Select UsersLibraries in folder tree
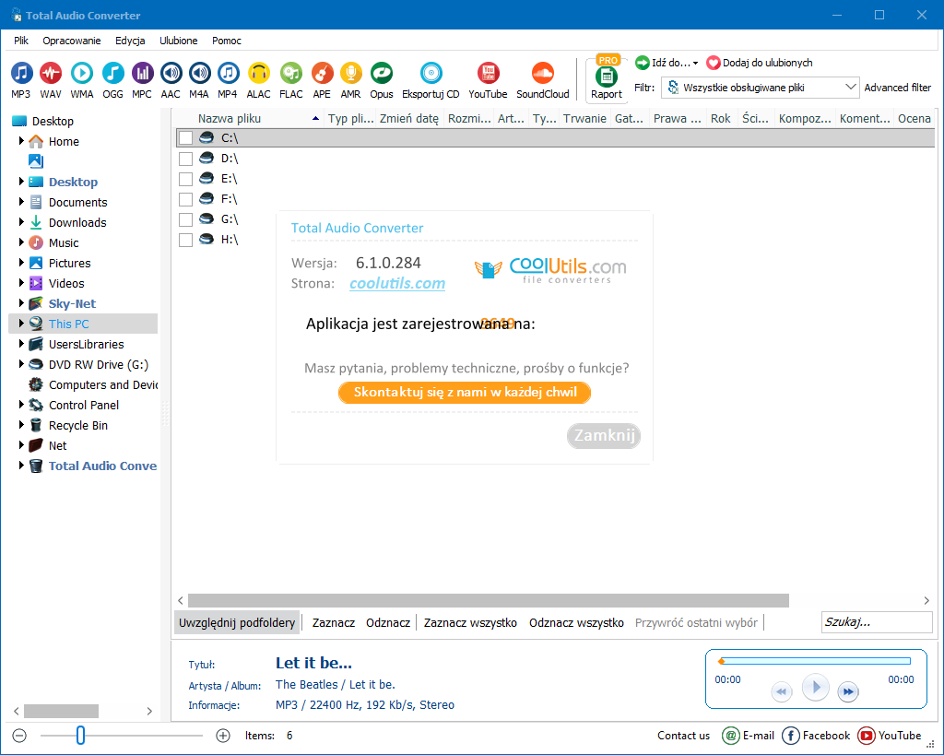The height and width of the screenshot is (755, 944). (86, 344)
